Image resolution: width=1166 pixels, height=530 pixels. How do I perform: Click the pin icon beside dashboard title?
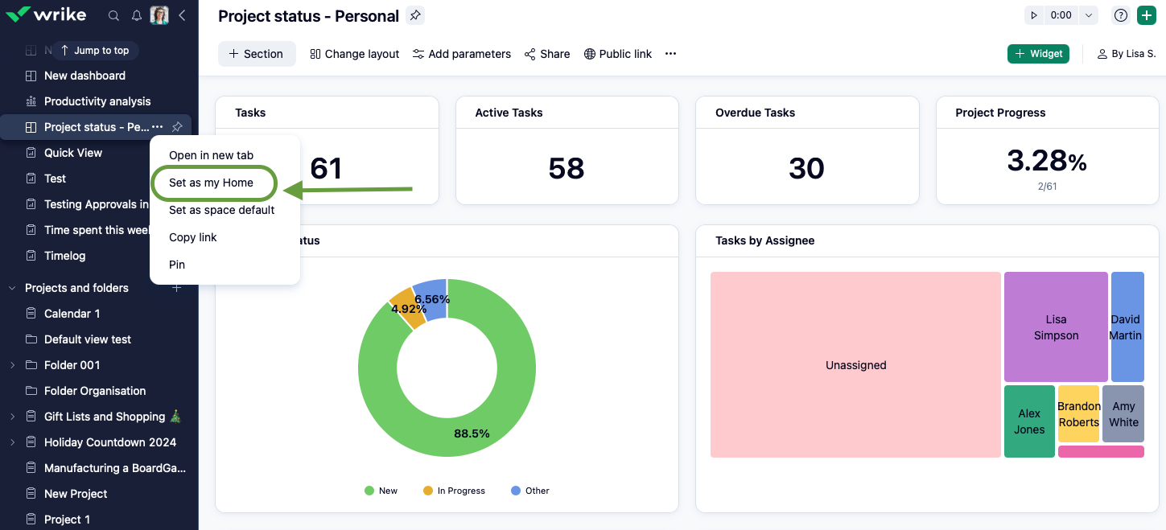pos(414,15)
